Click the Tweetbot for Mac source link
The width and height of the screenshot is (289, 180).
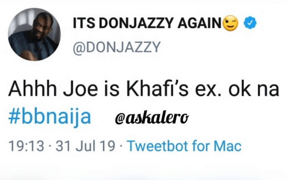(184, 146)
